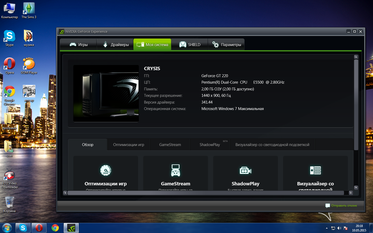Click the Отправить отклик feedback link

tap(344, 206)
